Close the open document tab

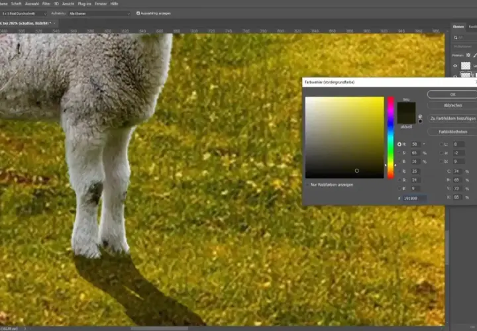(x=54, y=23)
